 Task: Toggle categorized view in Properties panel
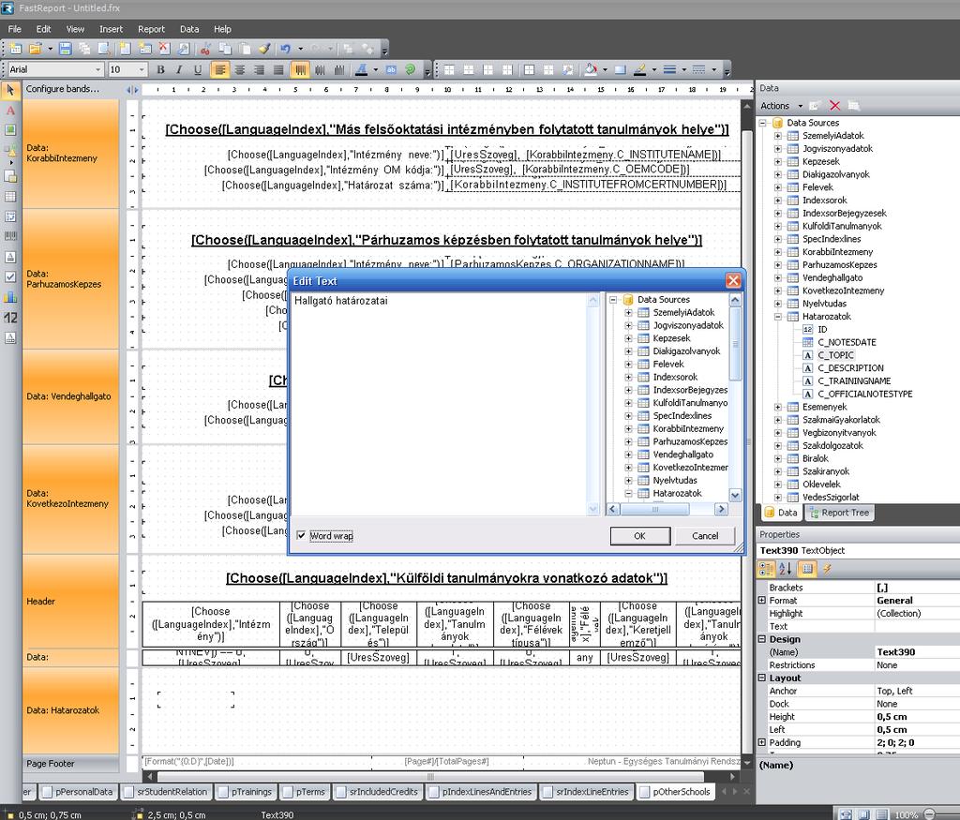coord(766,569)
